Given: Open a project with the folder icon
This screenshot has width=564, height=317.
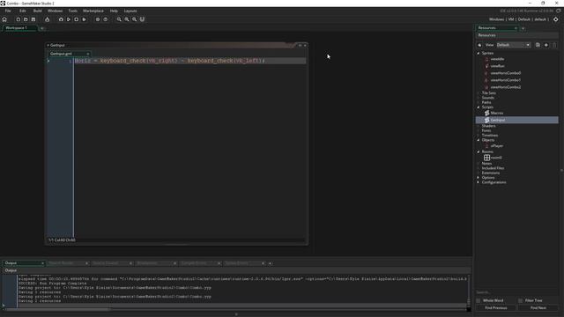Looking at the screenshot, I should [x=26, y=19].
